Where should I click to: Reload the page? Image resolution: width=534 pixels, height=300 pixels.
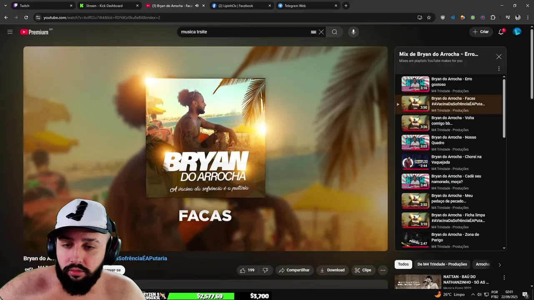pyautogui.click(x=26, y=17)
